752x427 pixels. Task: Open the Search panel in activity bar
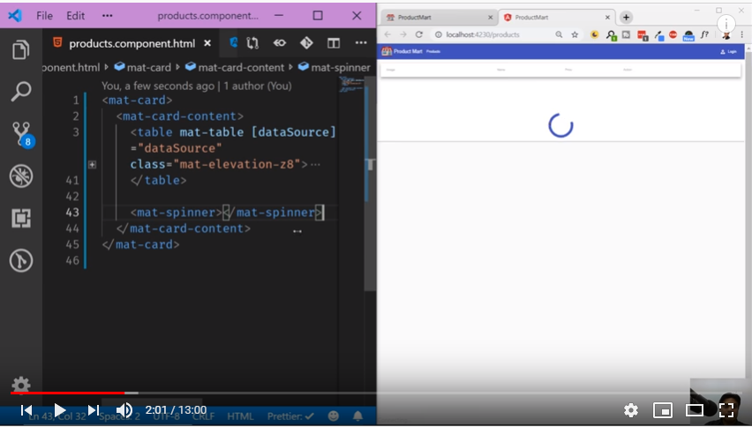tap(20, 91)
